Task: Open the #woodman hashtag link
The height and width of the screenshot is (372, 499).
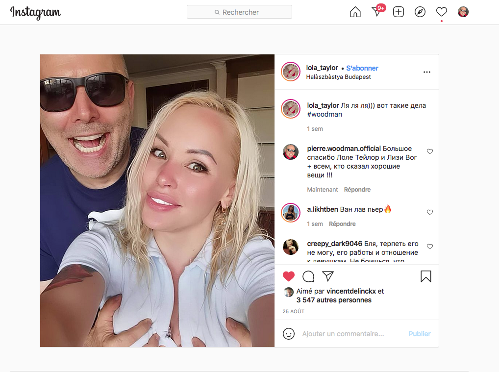Action: 324,115
